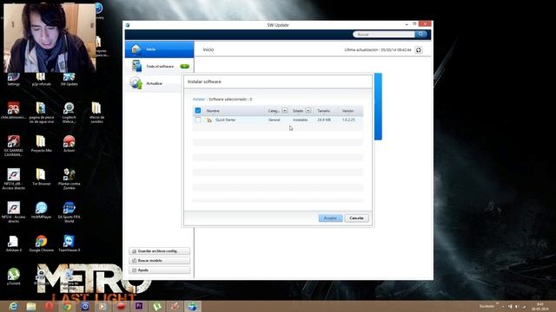Open the Todo el software sidebar tab
Viewport: 556px width, 312px height.
pyautogui.click(x=160, y=66)
